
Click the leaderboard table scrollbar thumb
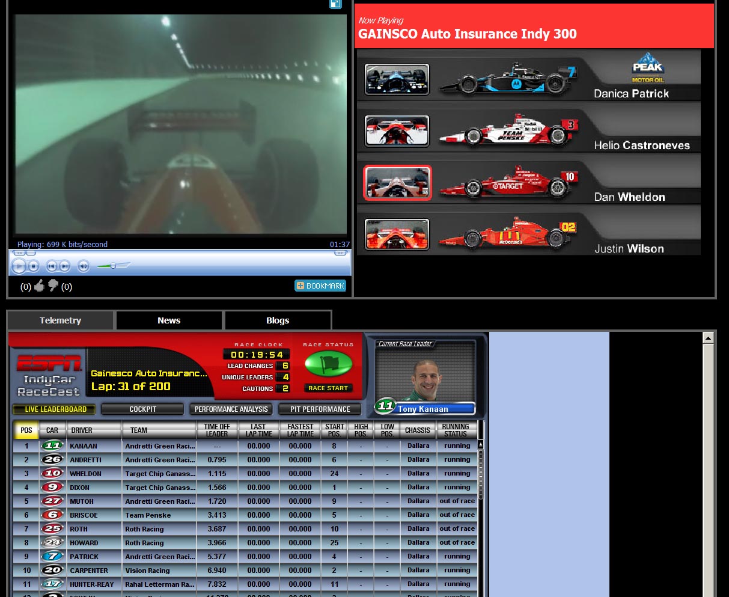coord(480,475)
